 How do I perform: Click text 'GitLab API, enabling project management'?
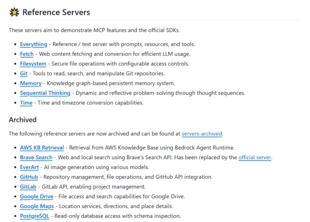click(93, 187)
